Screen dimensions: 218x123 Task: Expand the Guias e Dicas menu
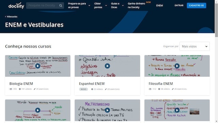[117, 5]
